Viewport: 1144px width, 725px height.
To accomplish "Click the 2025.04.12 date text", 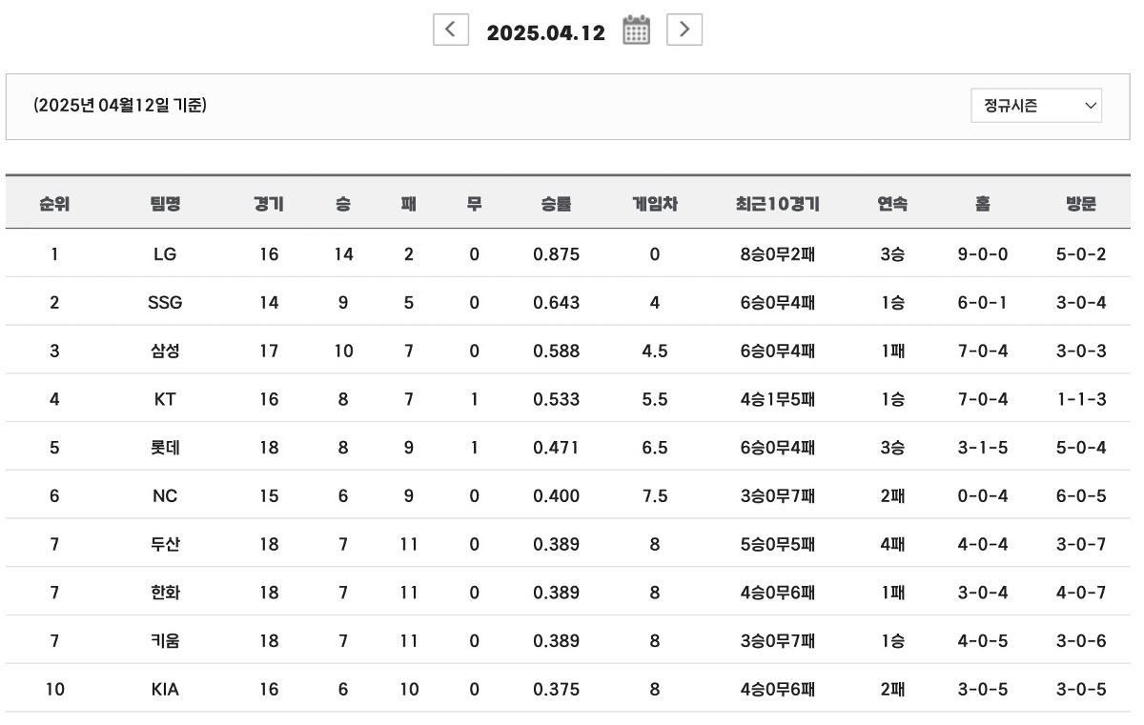I will coord(545,32).
